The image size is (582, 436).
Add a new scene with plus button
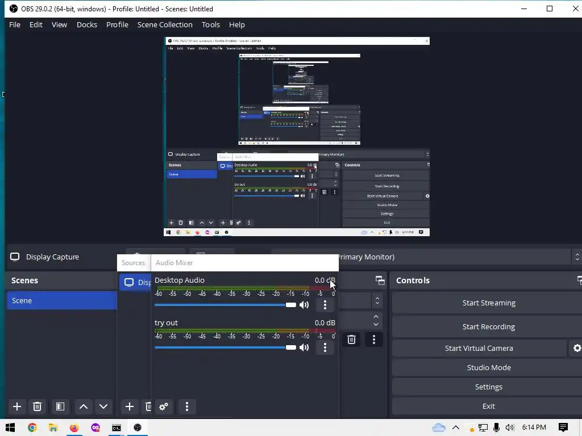[x=16, y=406]
